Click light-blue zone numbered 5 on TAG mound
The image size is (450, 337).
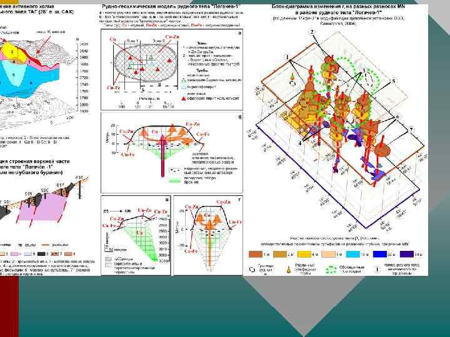[x=14, y=74]
